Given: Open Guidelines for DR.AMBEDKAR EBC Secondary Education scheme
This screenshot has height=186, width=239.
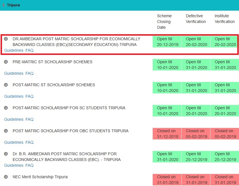Looking at the screenshot, I should tap(14, 50).
